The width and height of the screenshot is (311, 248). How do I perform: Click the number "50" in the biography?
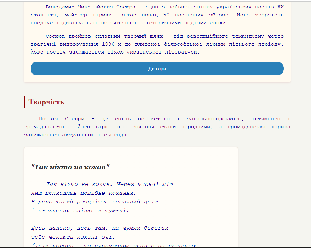166,15
